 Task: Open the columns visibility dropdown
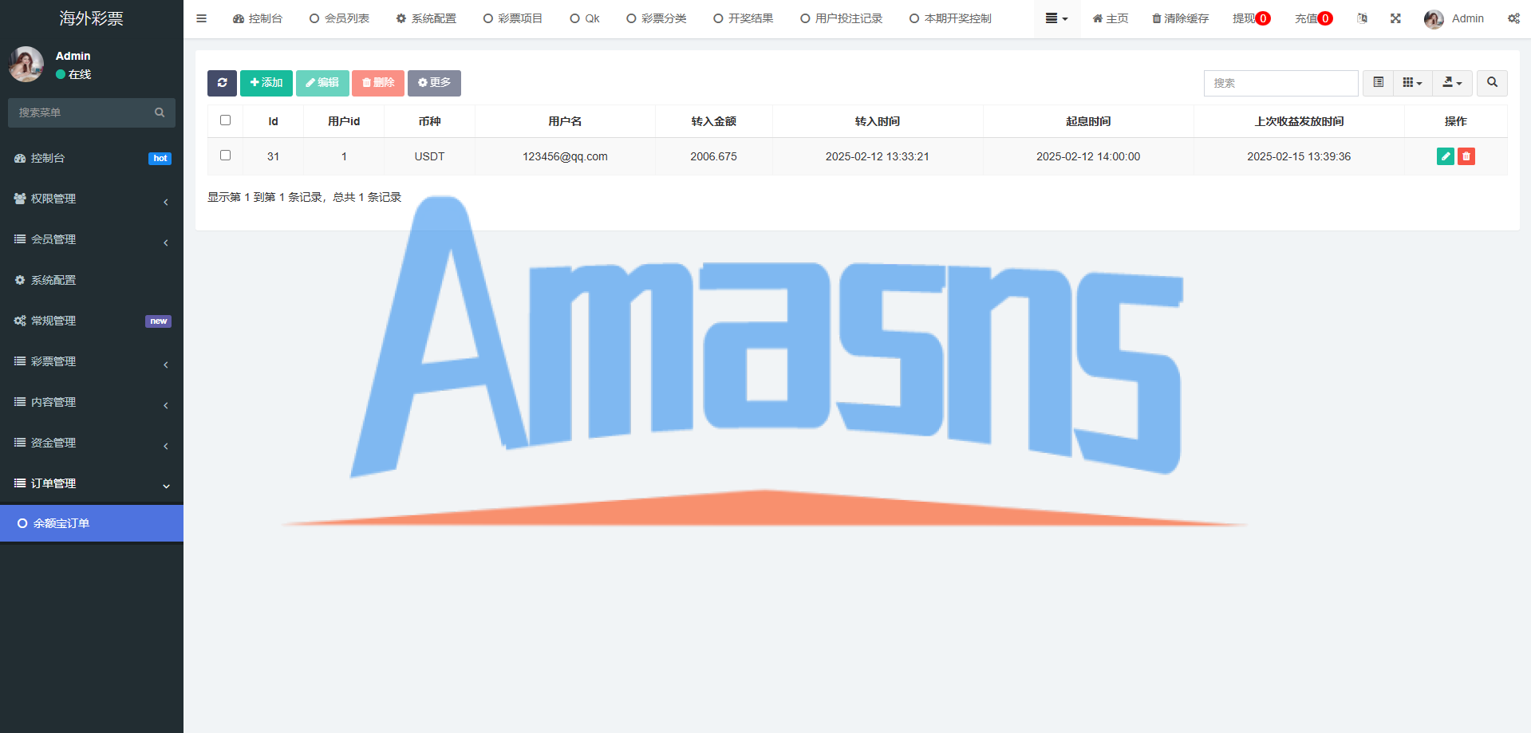click(x=1412, y=83)
